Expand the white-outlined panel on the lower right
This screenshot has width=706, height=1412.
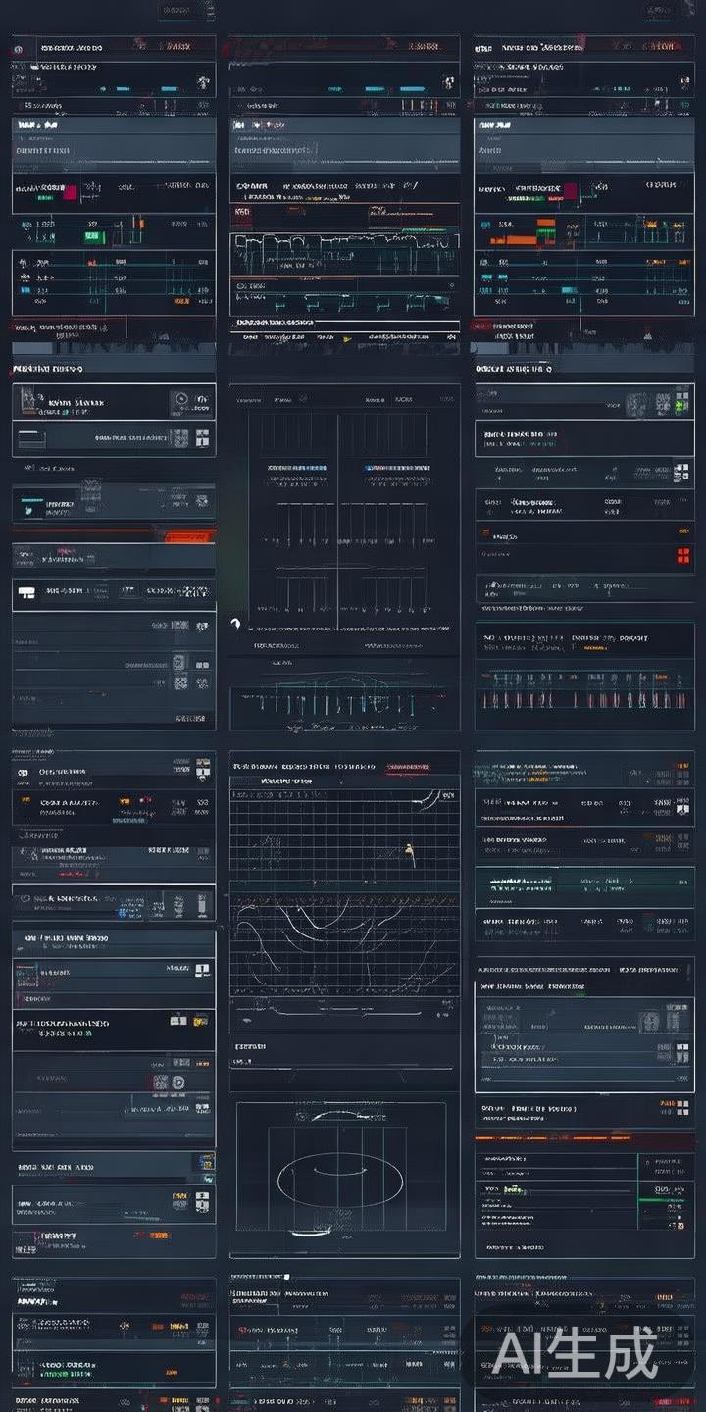tap(583, 1035)
